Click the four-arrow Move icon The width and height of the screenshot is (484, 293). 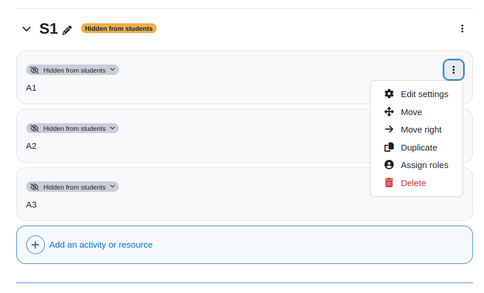pyautogui.click(x=389, y=112)
